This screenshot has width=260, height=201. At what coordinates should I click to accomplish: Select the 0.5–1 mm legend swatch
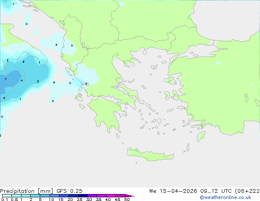pyautogui.click(x=16, y=196)
